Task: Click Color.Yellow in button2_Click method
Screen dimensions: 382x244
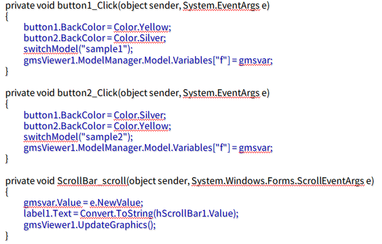Action: [141, 126]
